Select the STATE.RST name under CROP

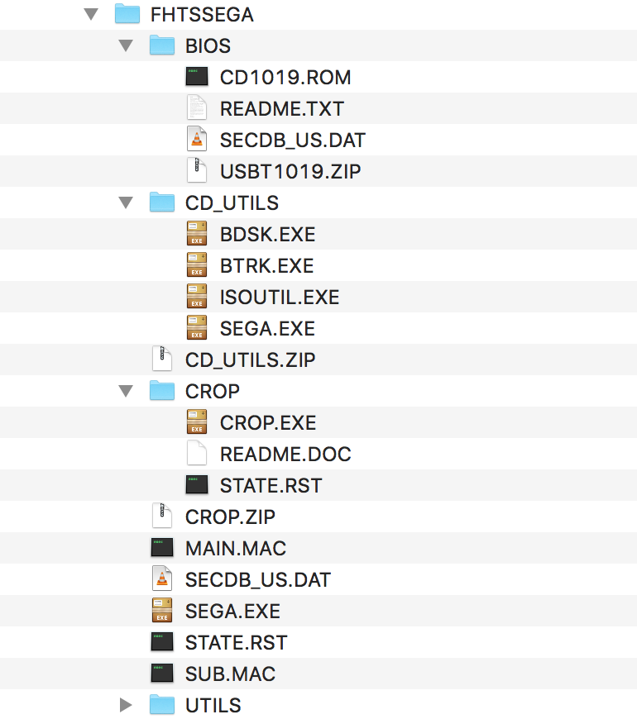coord(271,486)
